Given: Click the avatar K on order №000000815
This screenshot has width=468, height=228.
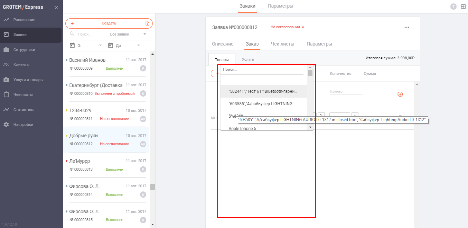Looking at the screenshot, I should pos(143,220).
